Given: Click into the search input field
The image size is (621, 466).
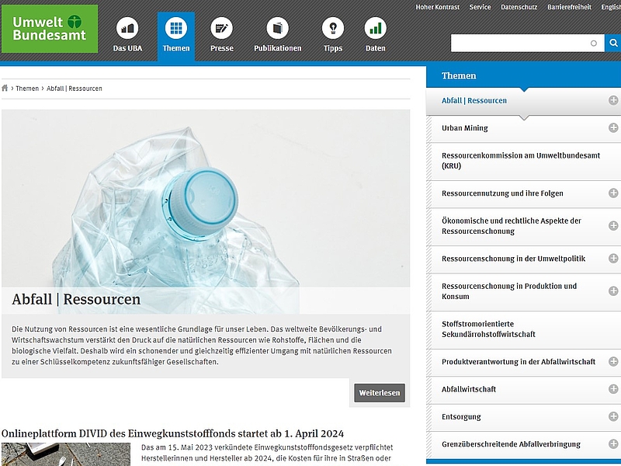Looking at the screenshot, I should pos(520,43).
